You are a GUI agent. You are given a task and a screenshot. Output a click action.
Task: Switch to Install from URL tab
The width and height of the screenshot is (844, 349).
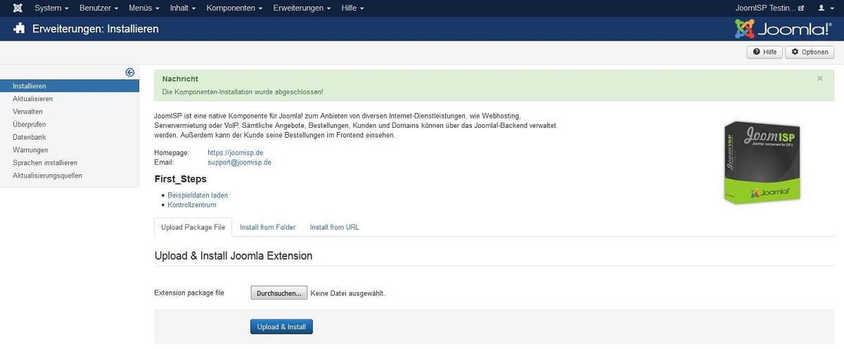[x=335, y=228]
